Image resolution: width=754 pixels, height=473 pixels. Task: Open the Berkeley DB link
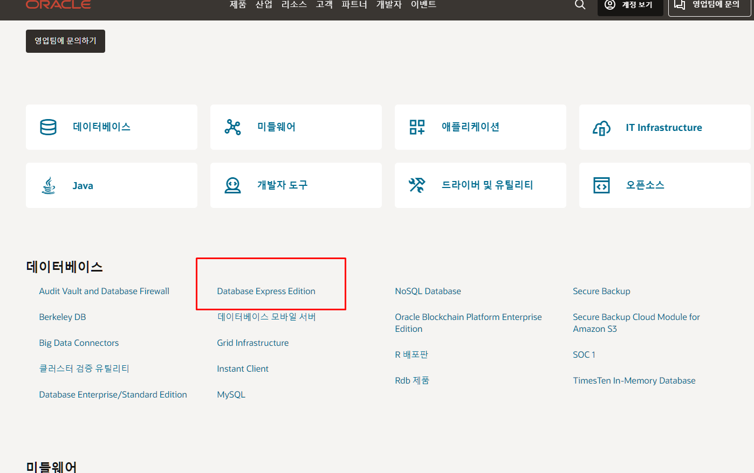point(63,317)
